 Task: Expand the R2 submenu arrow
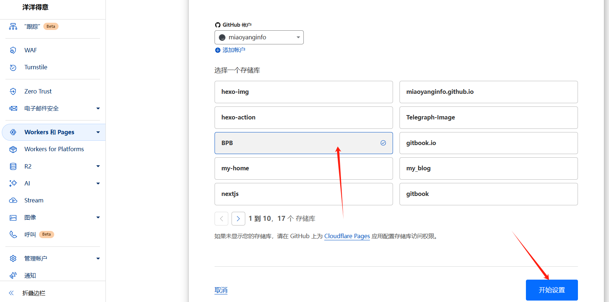tap(98, 166)
